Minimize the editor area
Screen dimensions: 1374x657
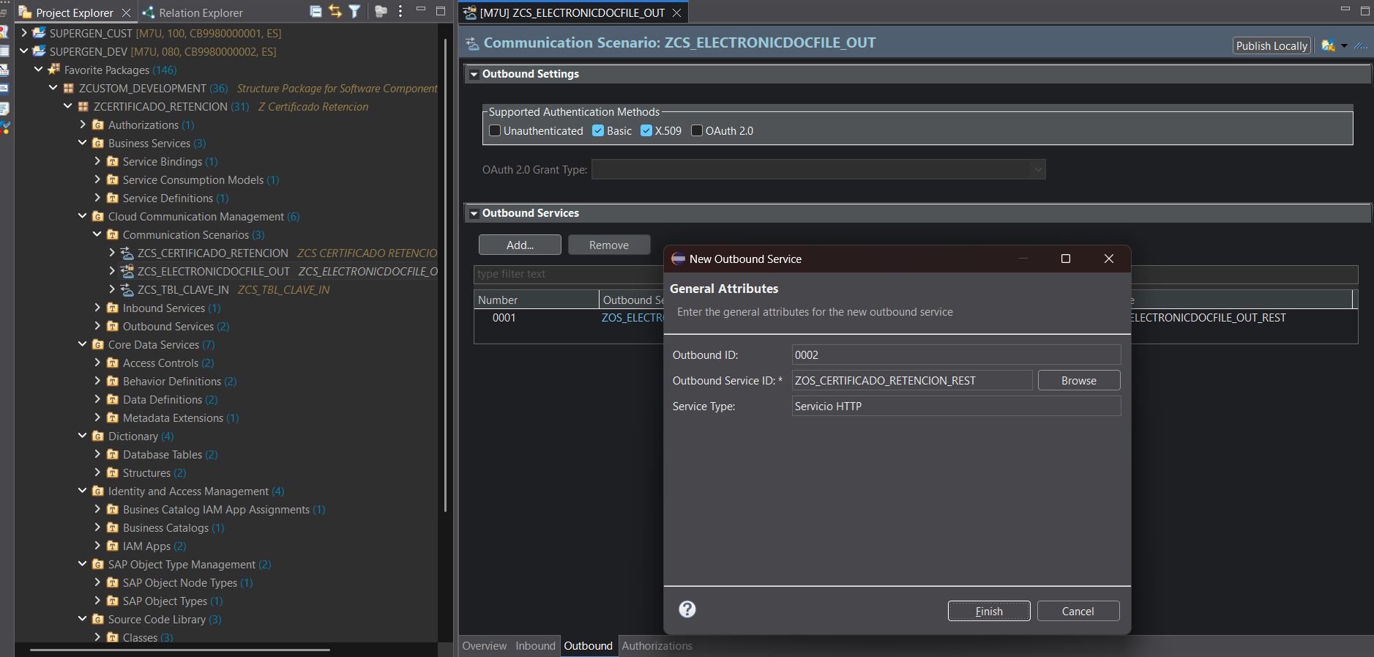pyautogui.click(x=1345, y=10)
